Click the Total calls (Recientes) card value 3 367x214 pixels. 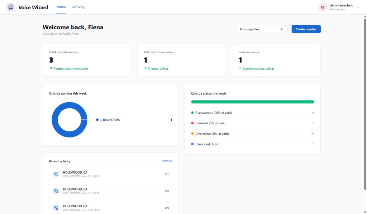coord(51,60)
